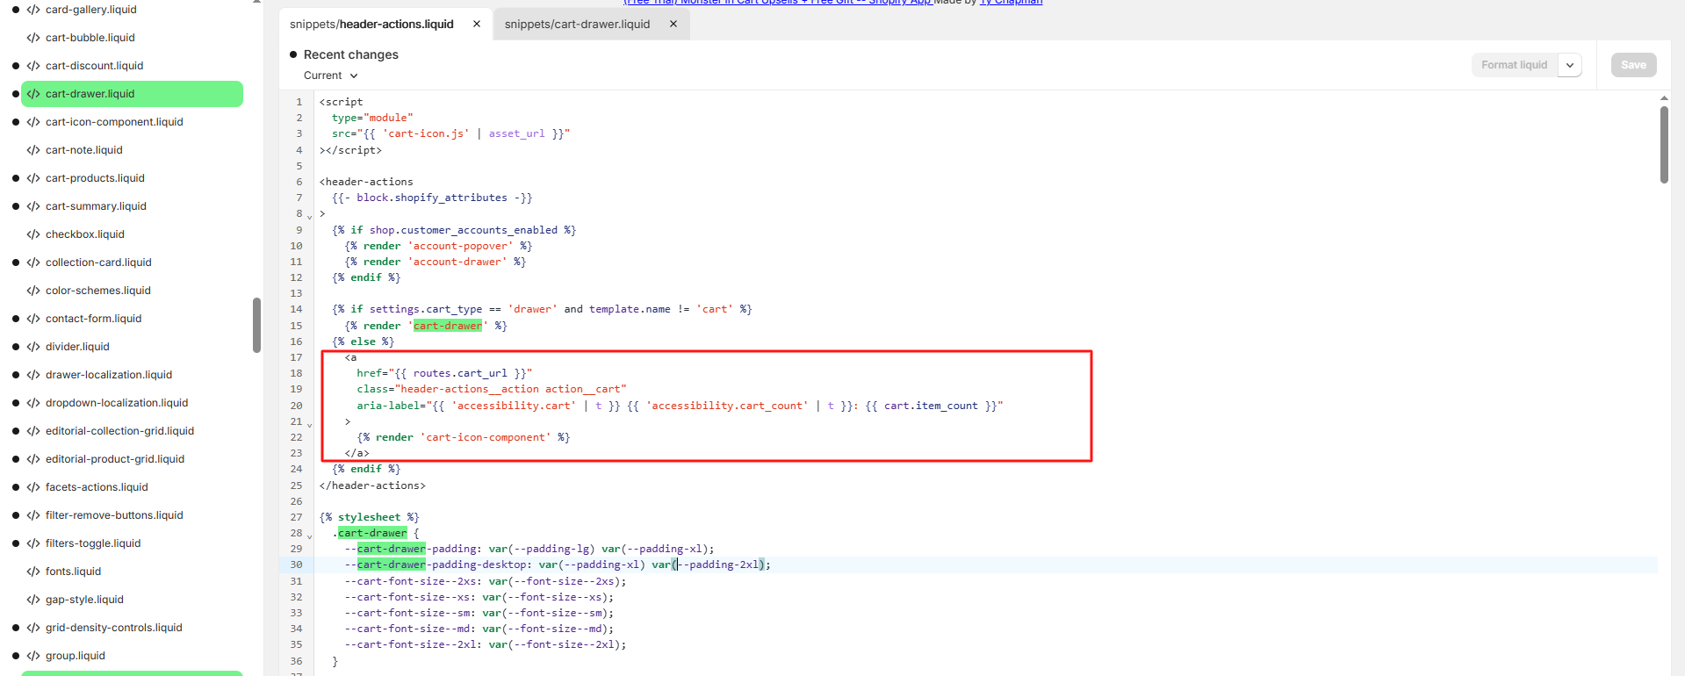Screen dimensions: 1685x676
Task: Open editorial-product-grid.liquid file
Action: (115, 459)
